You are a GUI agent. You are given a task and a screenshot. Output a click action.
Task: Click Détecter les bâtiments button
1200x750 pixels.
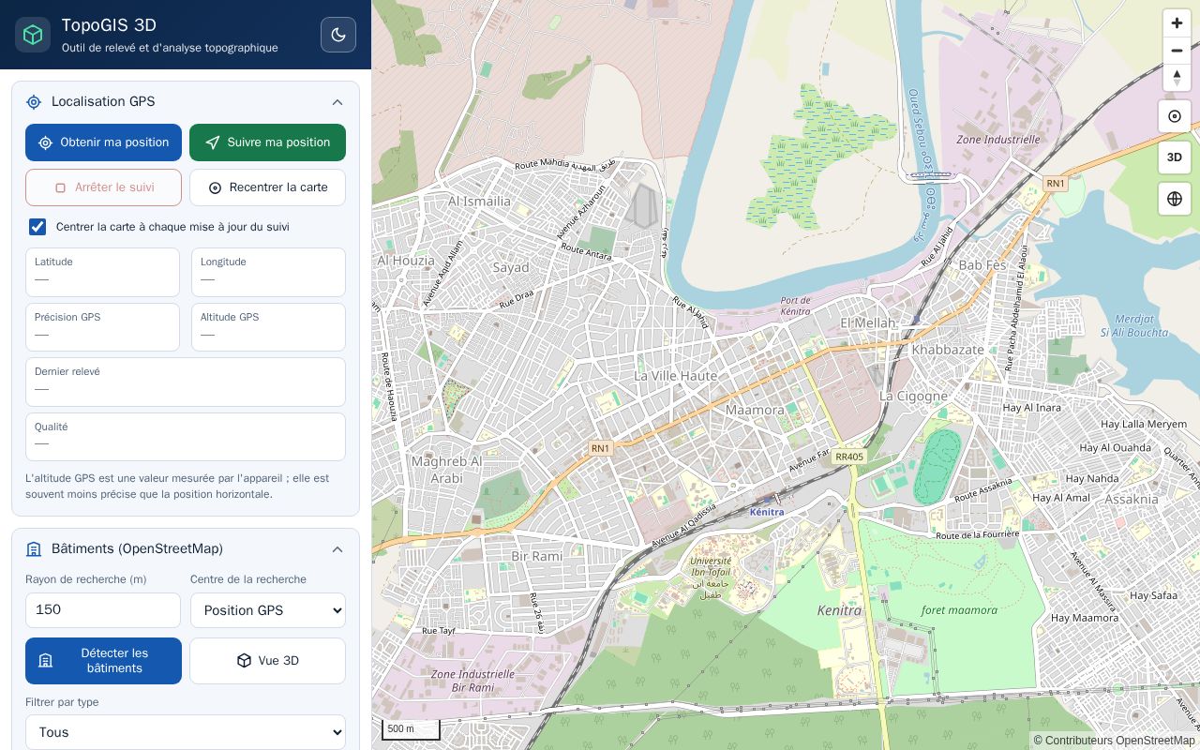pos(103,661)
